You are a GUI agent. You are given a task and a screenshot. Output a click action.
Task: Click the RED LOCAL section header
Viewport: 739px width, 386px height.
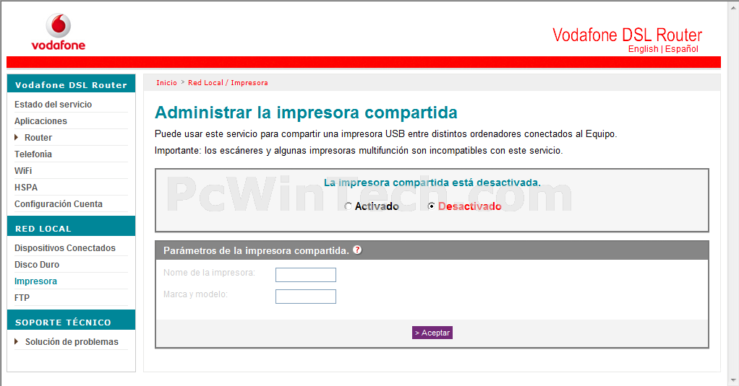[x=71, y=227]
